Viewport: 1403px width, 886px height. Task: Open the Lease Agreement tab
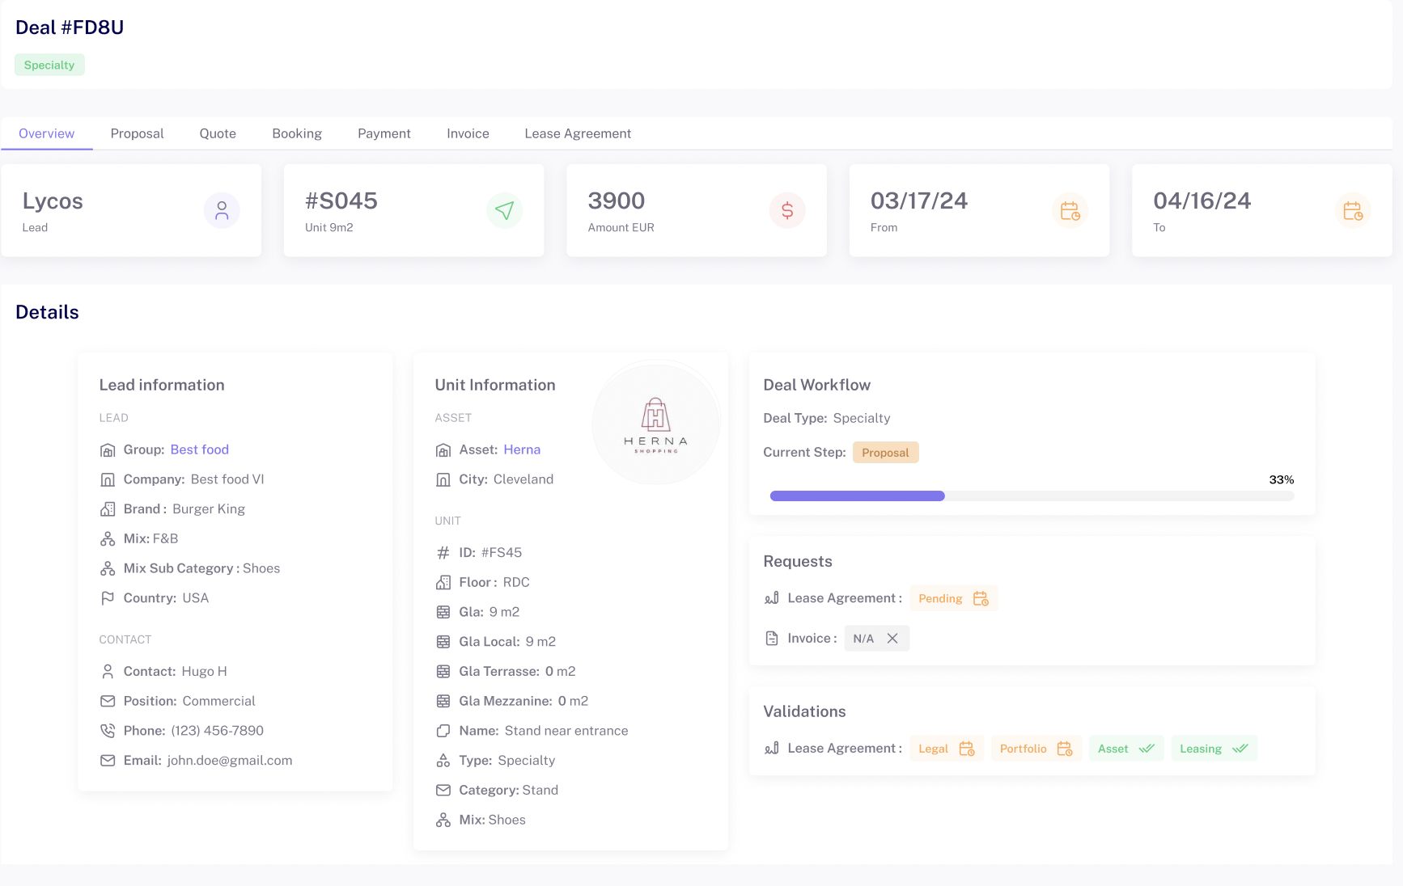[577, 133]
